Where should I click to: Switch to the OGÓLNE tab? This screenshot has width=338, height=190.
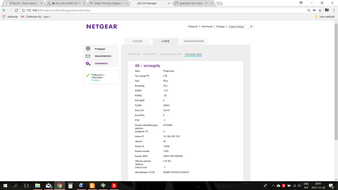coord(138,41)
